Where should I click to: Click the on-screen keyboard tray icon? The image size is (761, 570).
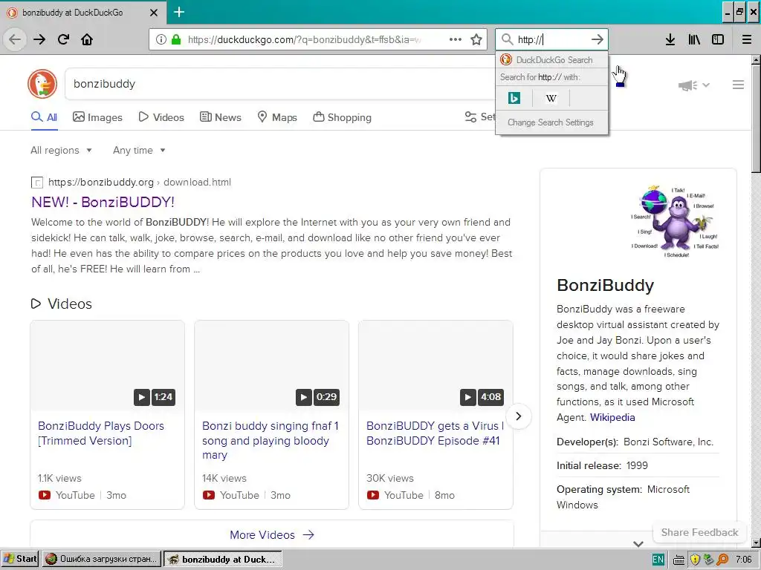(x=679, y=560)
